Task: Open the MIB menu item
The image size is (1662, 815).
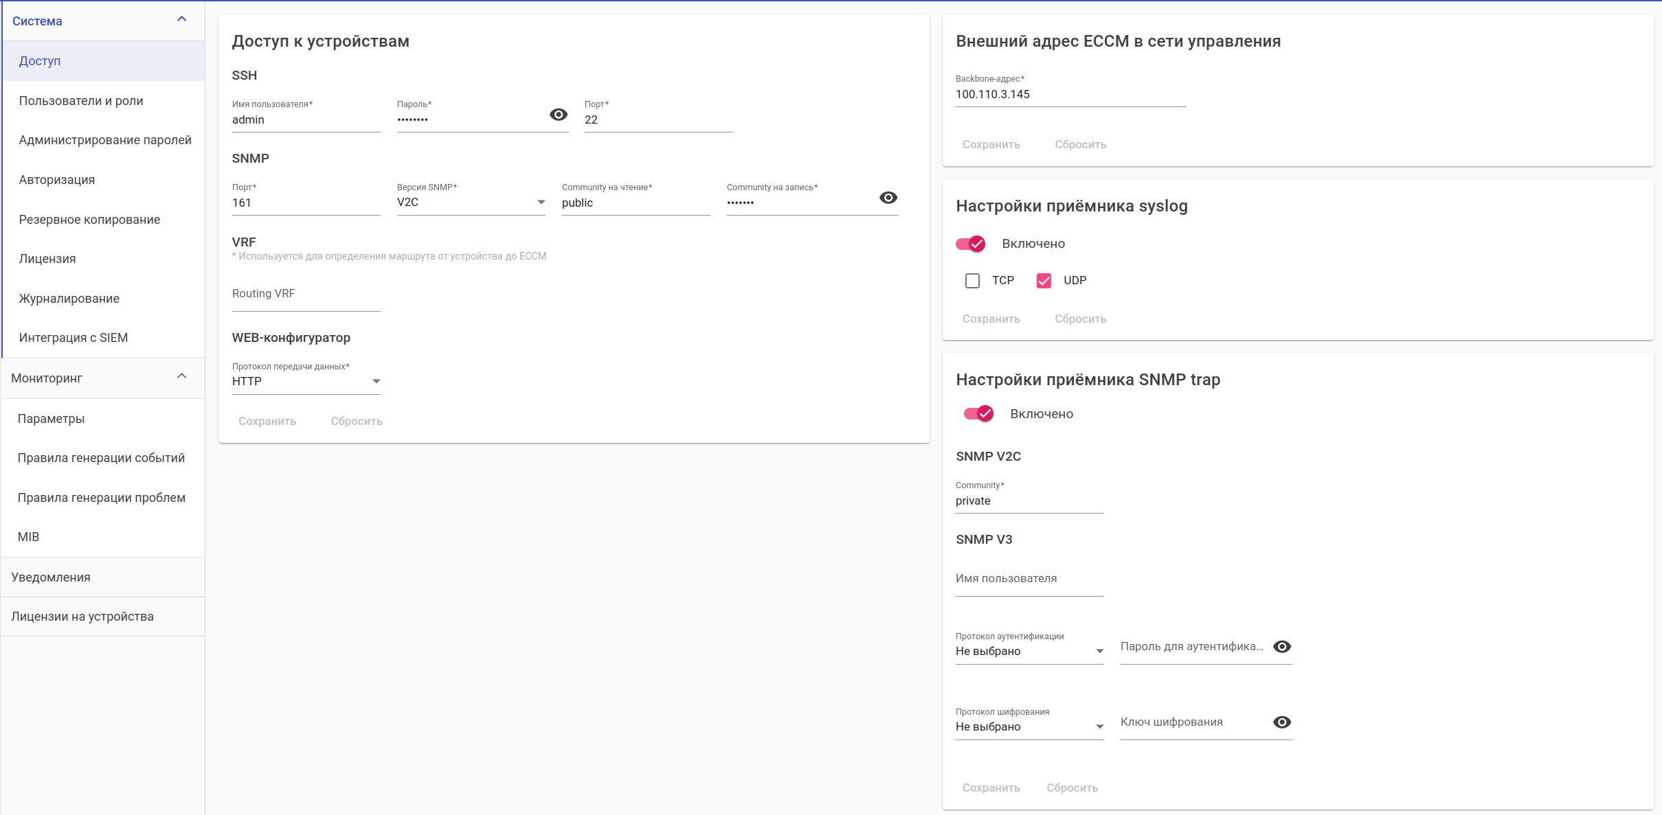Action: pyautogui.click(x=28, y=537)
